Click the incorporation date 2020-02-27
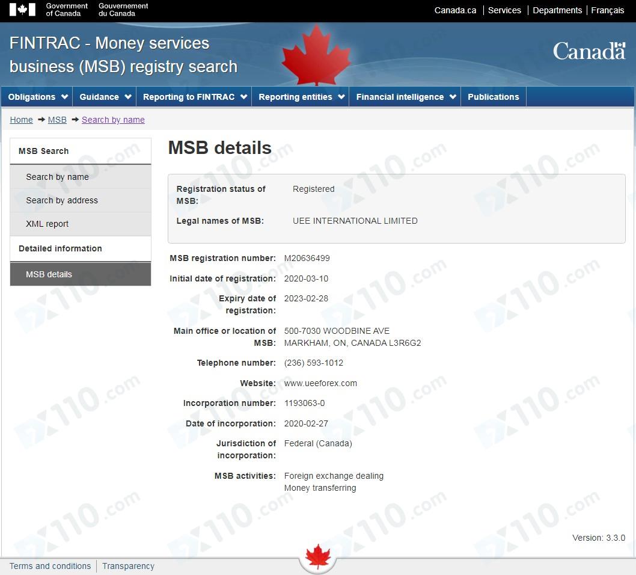The image size is (636, 575). coord(306,423)
